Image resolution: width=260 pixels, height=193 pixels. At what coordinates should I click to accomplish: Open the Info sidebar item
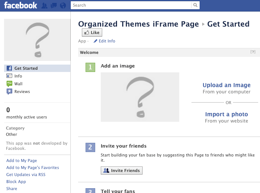(18, 76)
